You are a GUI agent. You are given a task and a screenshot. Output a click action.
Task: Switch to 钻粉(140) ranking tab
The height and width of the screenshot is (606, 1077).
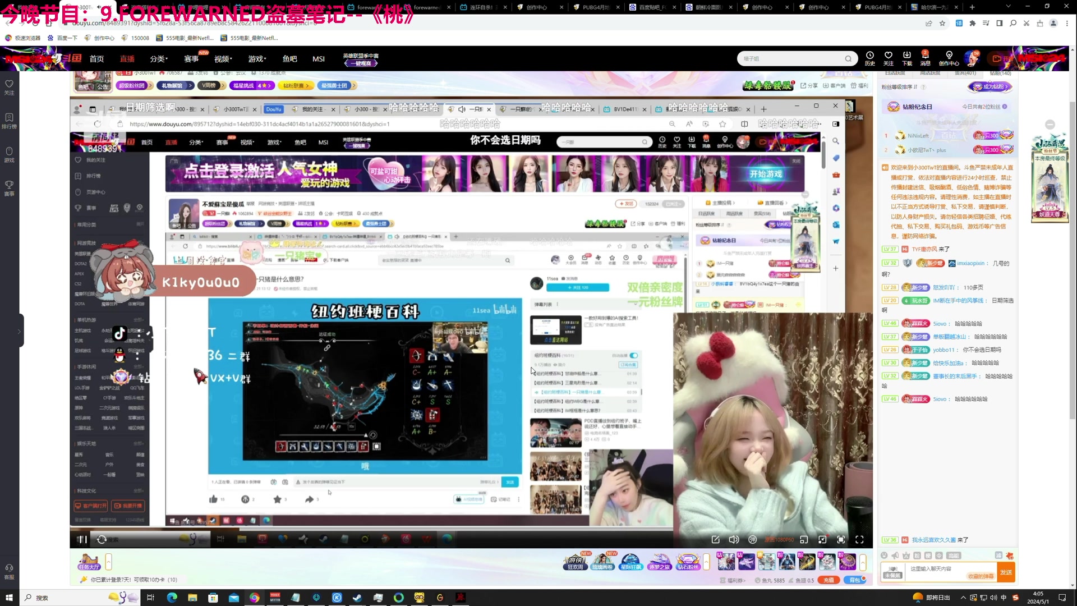(1000, 74)
